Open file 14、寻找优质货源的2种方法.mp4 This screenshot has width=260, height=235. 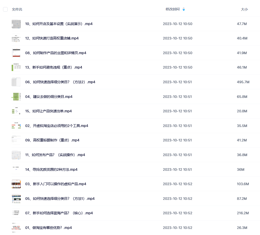pyautogui.click(x=51, y=169)
